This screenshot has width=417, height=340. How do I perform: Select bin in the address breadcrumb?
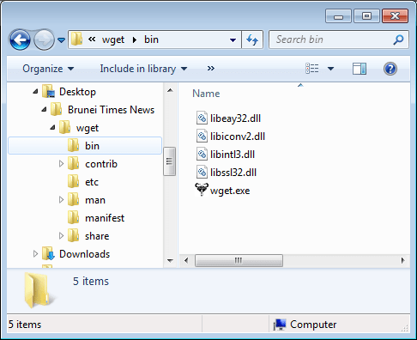click(x=151, y=39)
